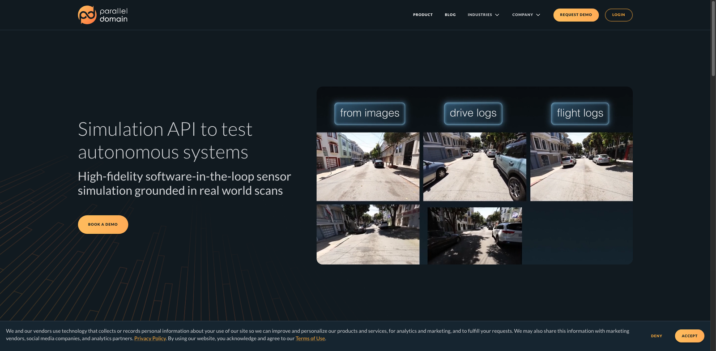The height and width of the screenshot is (351, 716).
Task: Open the Terms of Use link
Action: (x=310, y=338)
